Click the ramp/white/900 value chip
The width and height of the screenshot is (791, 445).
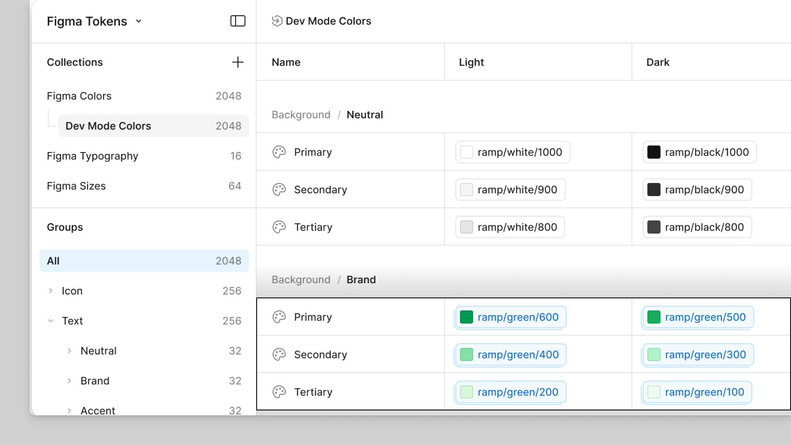pos(510,190)
